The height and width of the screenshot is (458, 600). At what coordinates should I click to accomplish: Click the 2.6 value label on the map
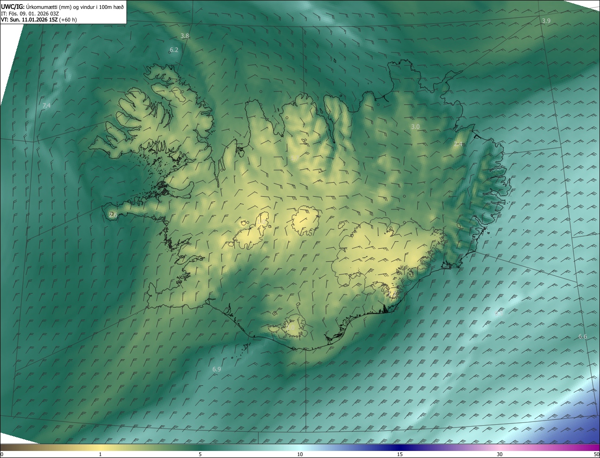point(113,215)
